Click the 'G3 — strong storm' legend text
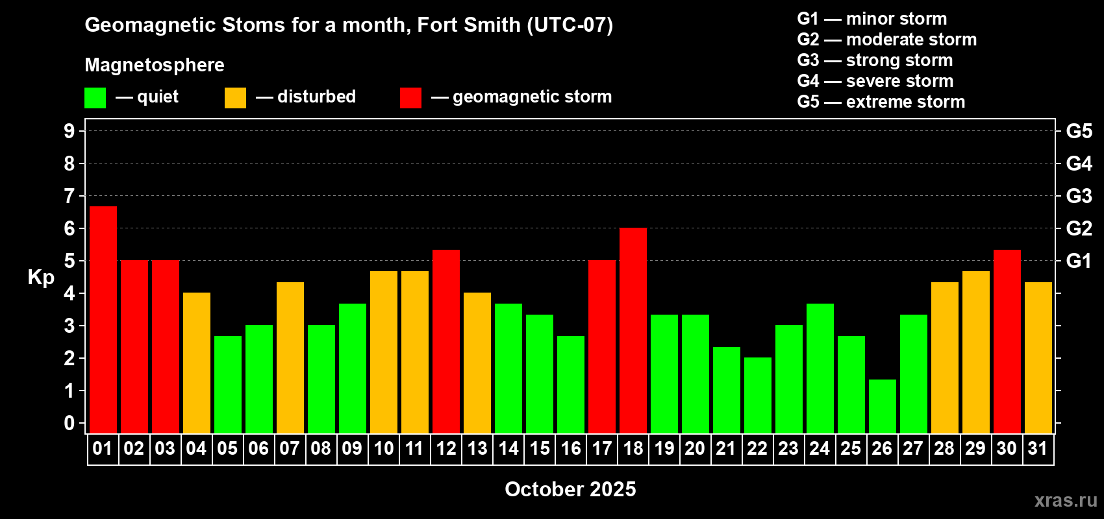1104x519 pixels. click(875, 60)
